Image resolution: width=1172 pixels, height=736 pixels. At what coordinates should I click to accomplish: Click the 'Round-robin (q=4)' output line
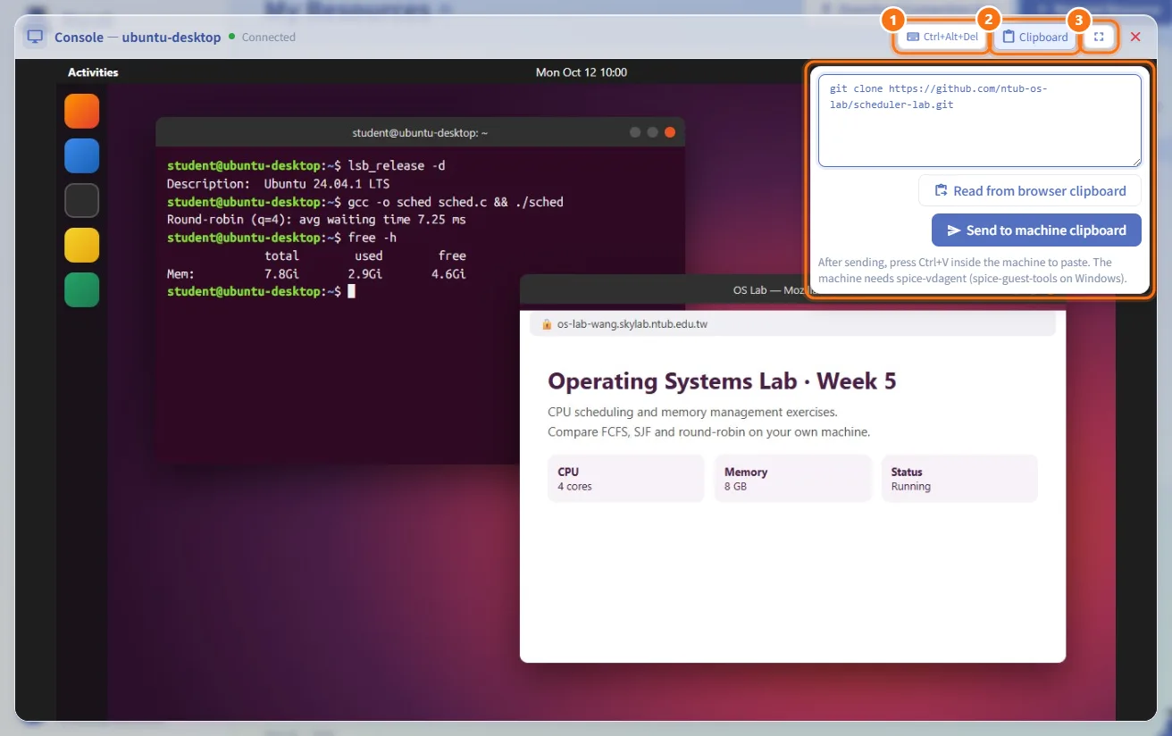click(x=316, y=220)
